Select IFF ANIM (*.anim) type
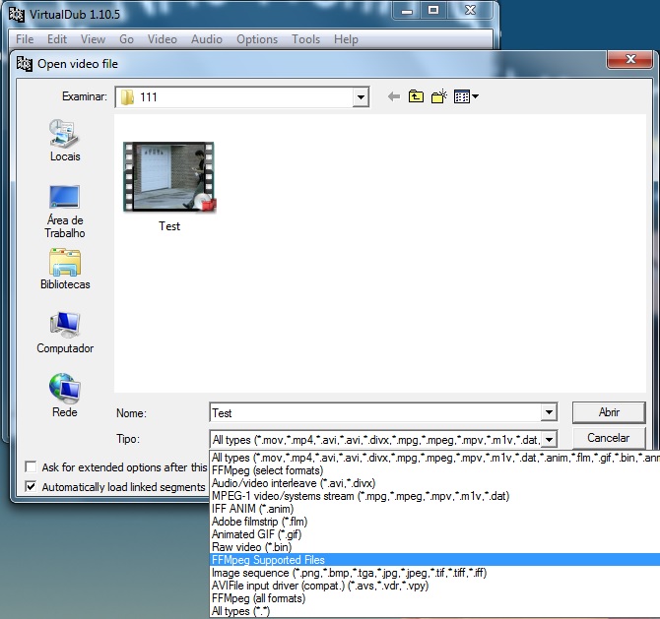This screenshot has height=619, width=660. tap(434, 509)
